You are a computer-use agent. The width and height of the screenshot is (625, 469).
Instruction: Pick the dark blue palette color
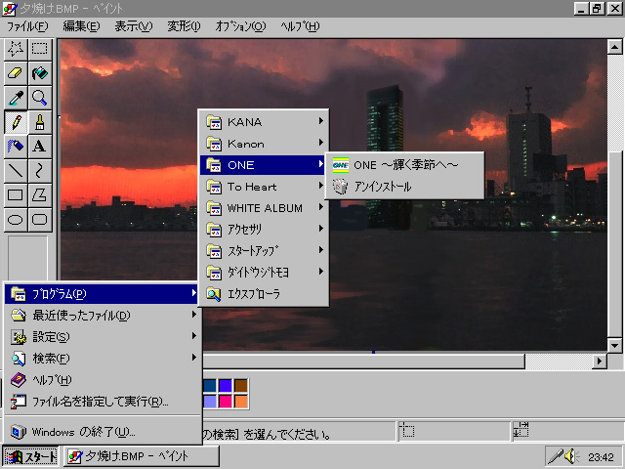[210, 386]
